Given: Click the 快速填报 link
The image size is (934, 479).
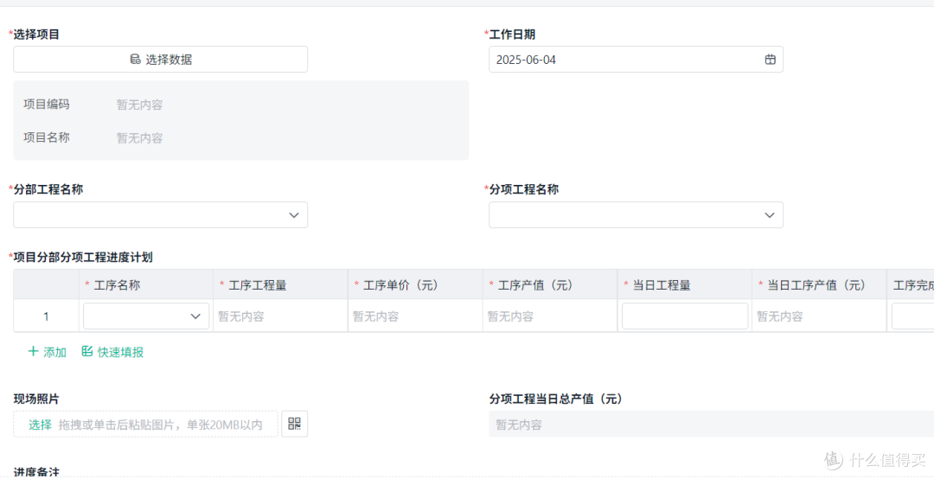Looking at the screenshot, I should coord(112,352).
